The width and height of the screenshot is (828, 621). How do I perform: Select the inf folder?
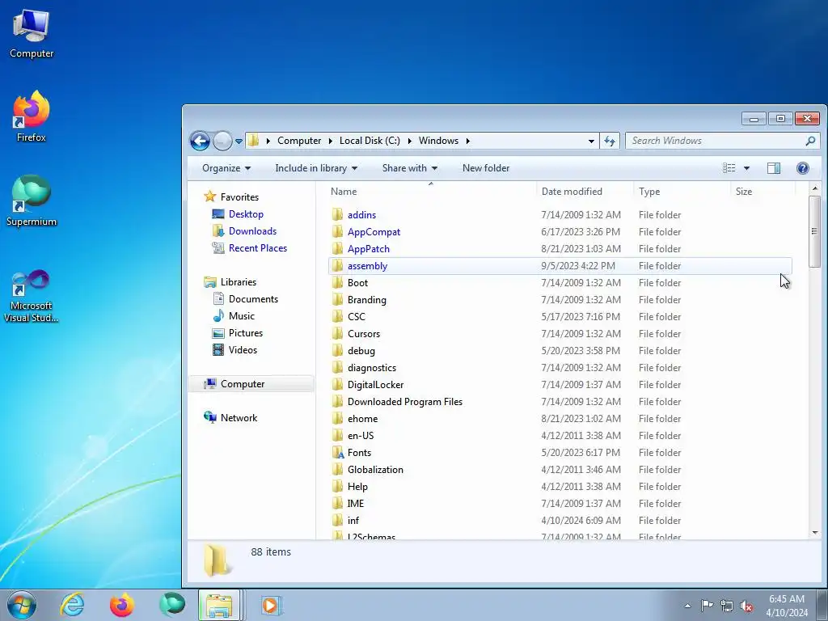[x=353, y=520]
